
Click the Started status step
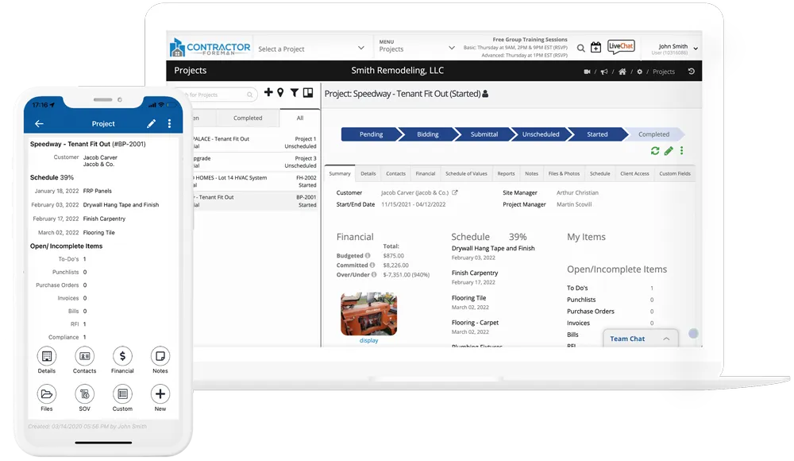tap(598, 134)
